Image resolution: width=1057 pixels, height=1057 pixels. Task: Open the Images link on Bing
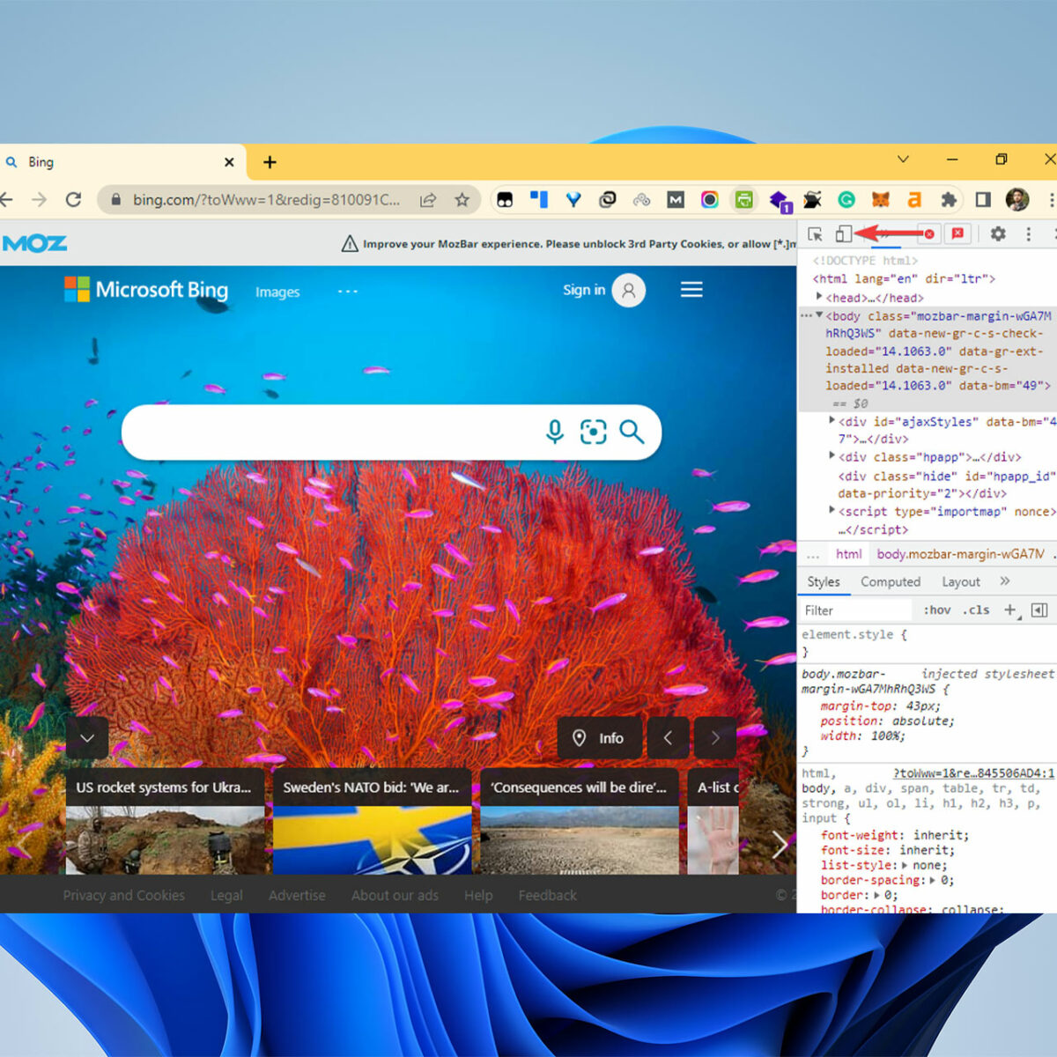pos(277,292)
